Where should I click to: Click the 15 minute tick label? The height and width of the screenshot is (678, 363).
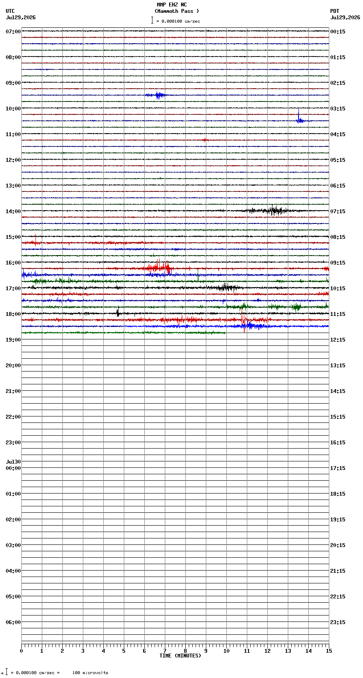[329, 651]
